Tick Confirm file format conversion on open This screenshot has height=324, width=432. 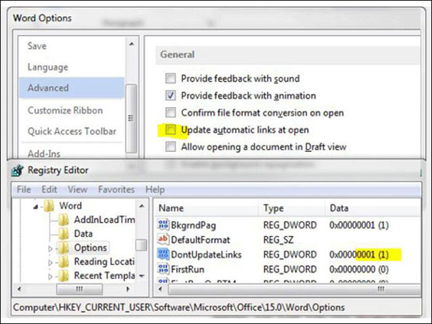click(x=170, y=113)
